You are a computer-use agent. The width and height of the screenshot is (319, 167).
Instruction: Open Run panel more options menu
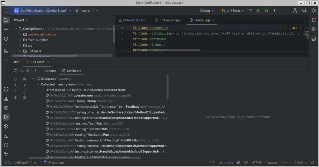click(36, 71)
